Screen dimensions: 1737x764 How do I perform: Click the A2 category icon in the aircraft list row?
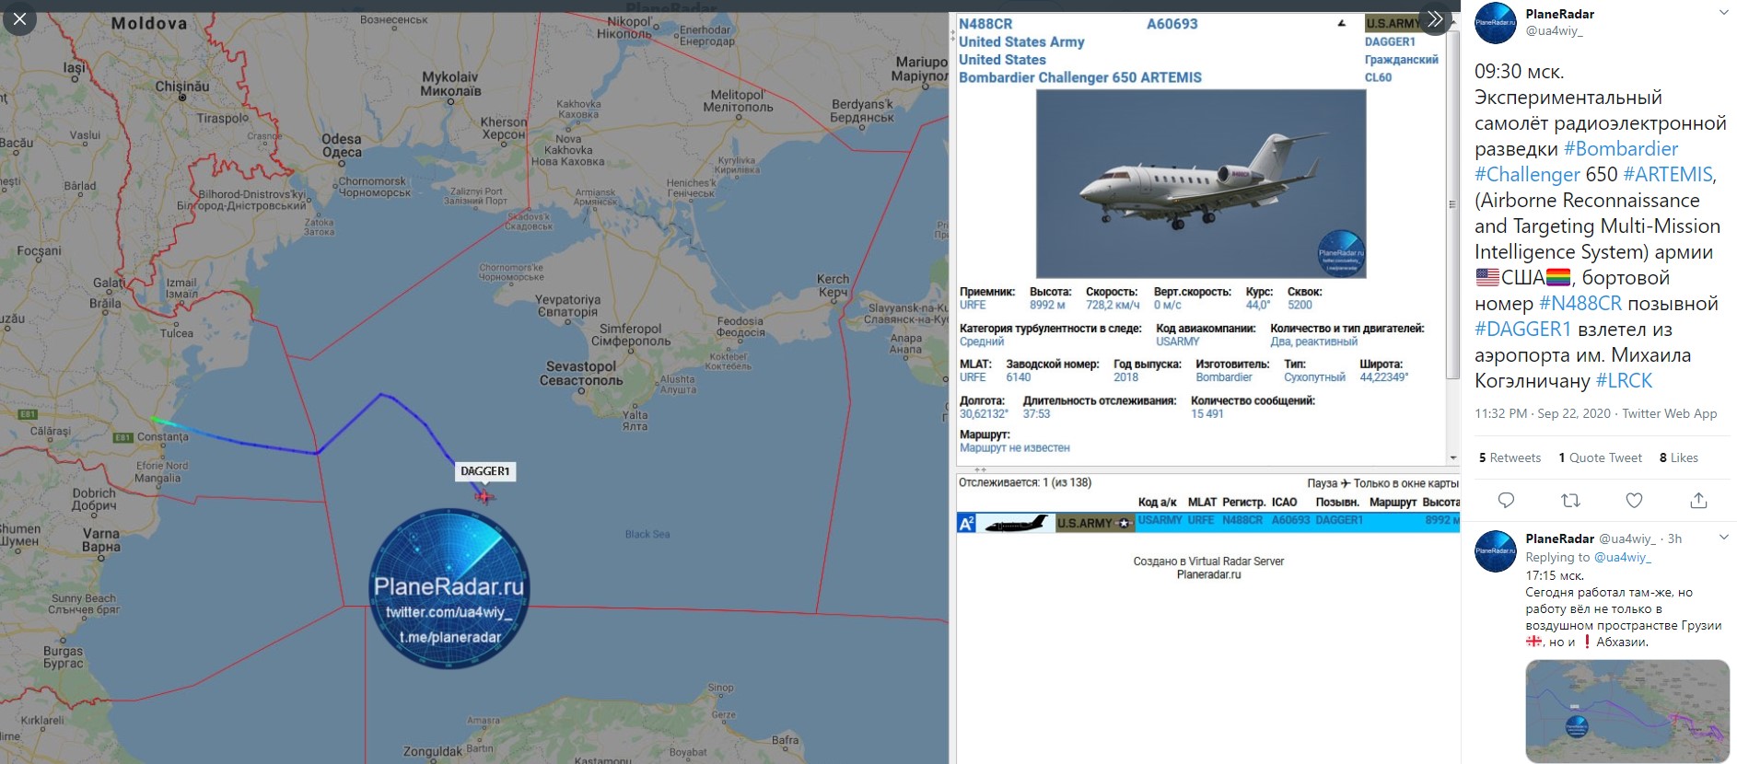[967, 524]
